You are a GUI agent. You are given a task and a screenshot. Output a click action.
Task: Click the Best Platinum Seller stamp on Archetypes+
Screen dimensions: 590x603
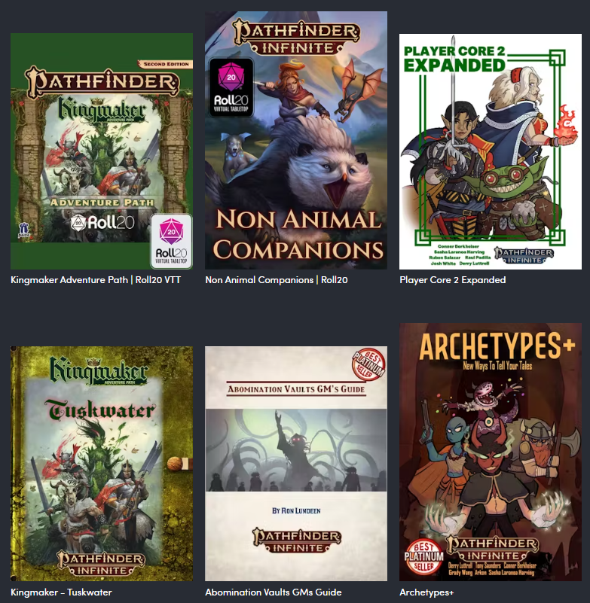pos(423,557)
